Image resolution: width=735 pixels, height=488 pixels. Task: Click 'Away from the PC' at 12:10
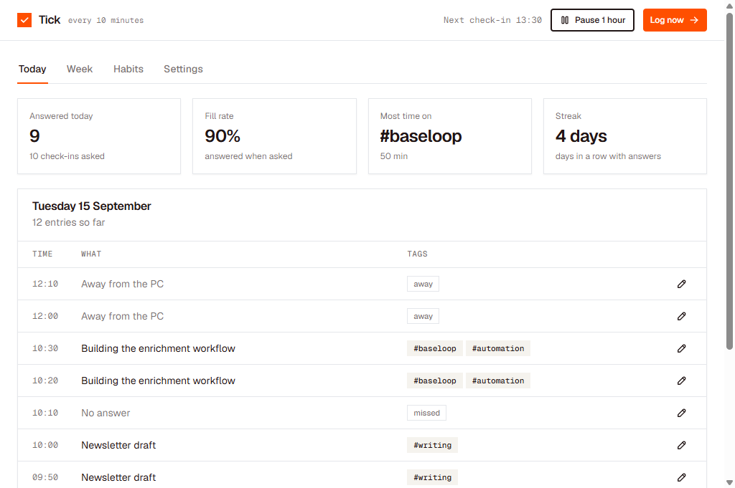pyautogui.click(x=122, y=284)
